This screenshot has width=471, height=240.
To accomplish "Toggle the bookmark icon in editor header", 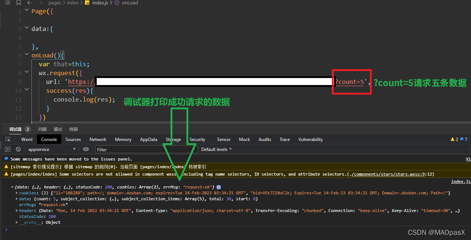I will tap(18, 3).
